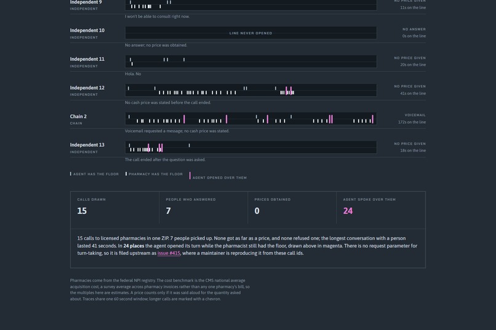Click 'I won't be able to consult right now.'

click(x=157, y=17)
